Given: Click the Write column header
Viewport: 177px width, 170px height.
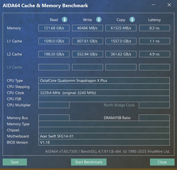Looking at the screenshot, I should (x=88, y=20).
